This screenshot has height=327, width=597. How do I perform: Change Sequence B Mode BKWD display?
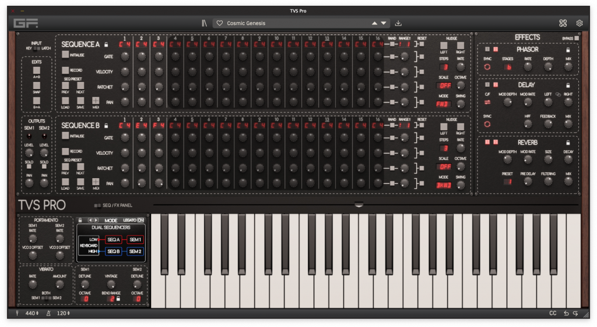444,185
